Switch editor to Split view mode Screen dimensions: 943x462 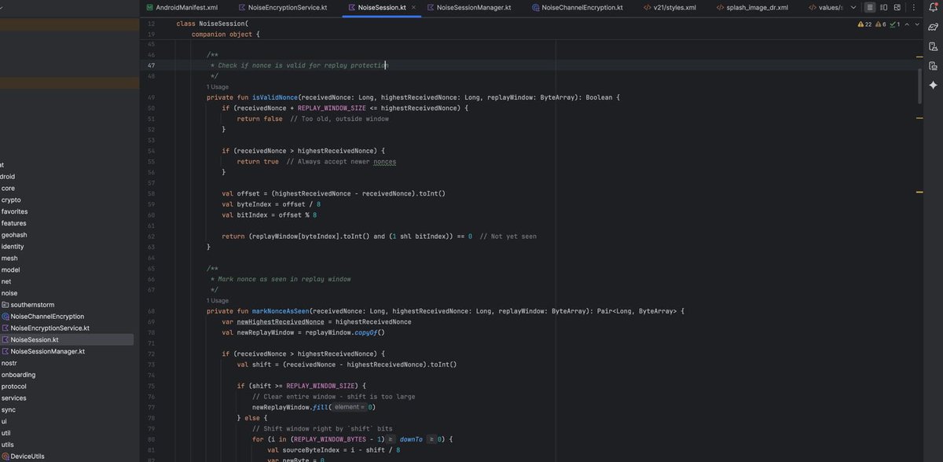[885, 7]
